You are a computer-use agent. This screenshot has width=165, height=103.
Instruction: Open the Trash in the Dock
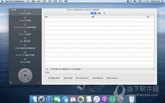tap(132, 99)
